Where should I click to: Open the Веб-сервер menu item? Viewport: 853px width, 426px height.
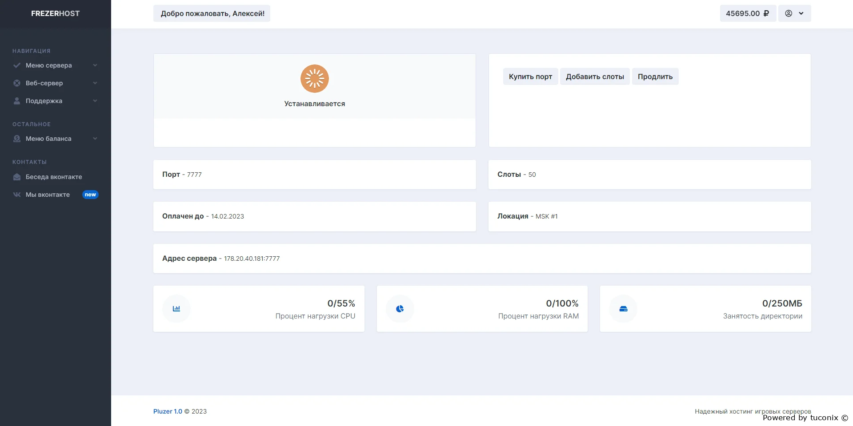(x=56, y=83)
